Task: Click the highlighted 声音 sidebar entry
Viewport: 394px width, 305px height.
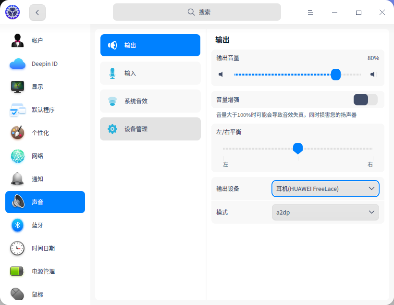Action: (45, 202)
